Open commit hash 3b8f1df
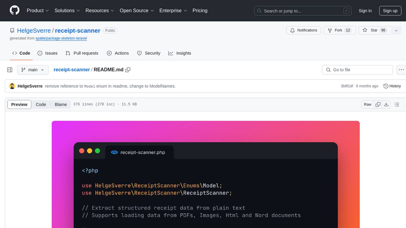 click(x=347, y=86)
